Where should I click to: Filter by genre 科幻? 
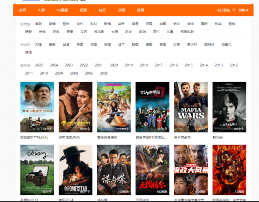point(94,24)
